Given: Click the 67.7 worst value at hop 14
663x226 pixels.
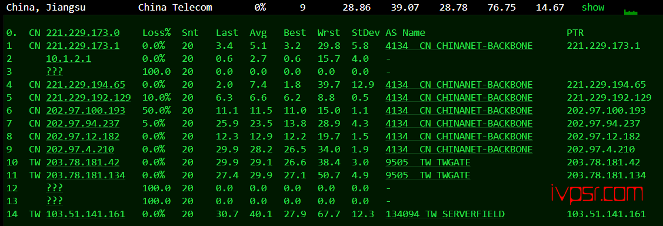Looking at the screenshot, I should pyautogui.click(x=328, y=214).
